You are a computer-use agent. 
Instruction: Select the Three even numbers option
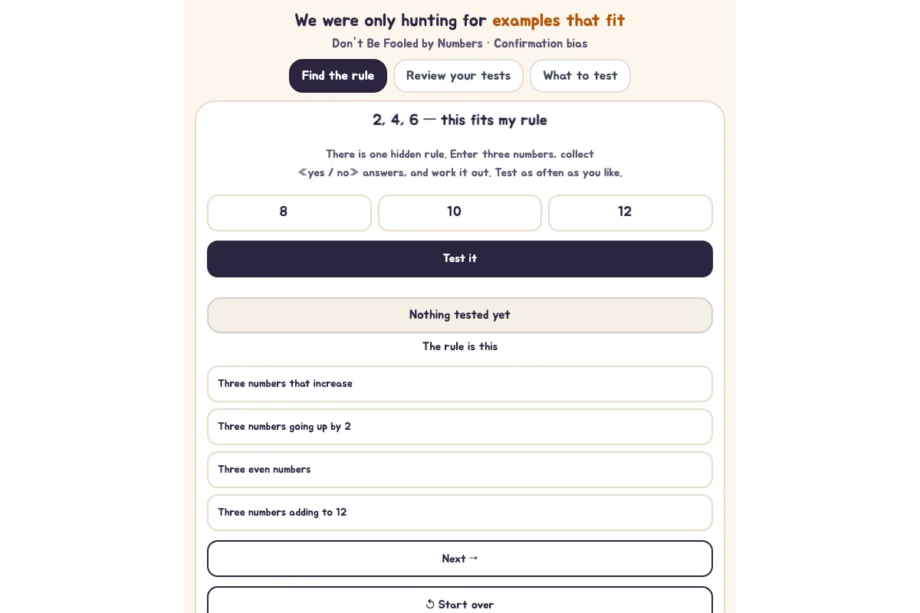tap(460, 470)
